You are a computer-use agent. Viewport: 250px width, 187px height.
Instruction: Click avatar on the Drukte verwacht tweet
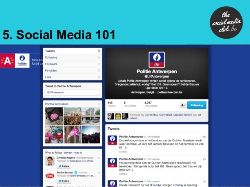(x=112, y=183)
